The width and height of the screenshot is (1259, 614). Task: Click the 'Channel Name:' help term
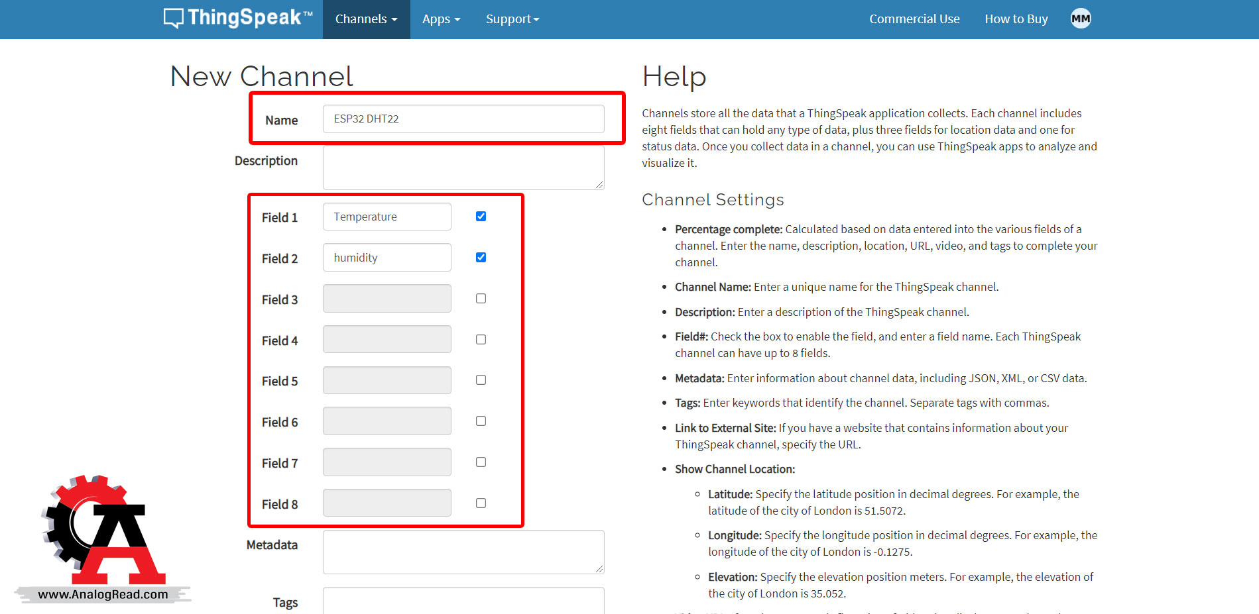(x=713, y=287)
